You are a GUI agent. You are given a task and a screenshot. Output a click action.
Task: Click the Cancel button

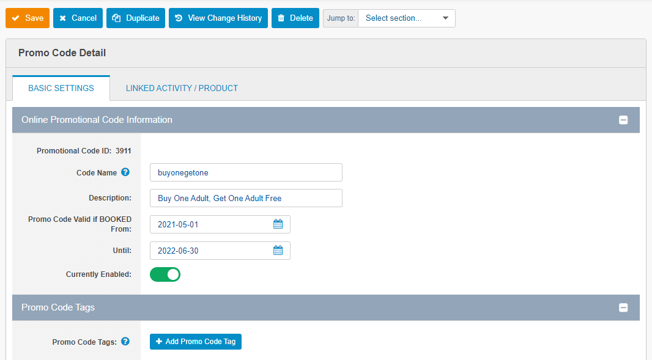click(78, 18)
